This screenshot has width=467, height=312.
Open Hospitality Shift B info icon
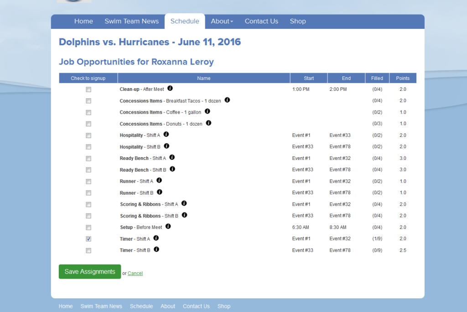click(166, 146)
